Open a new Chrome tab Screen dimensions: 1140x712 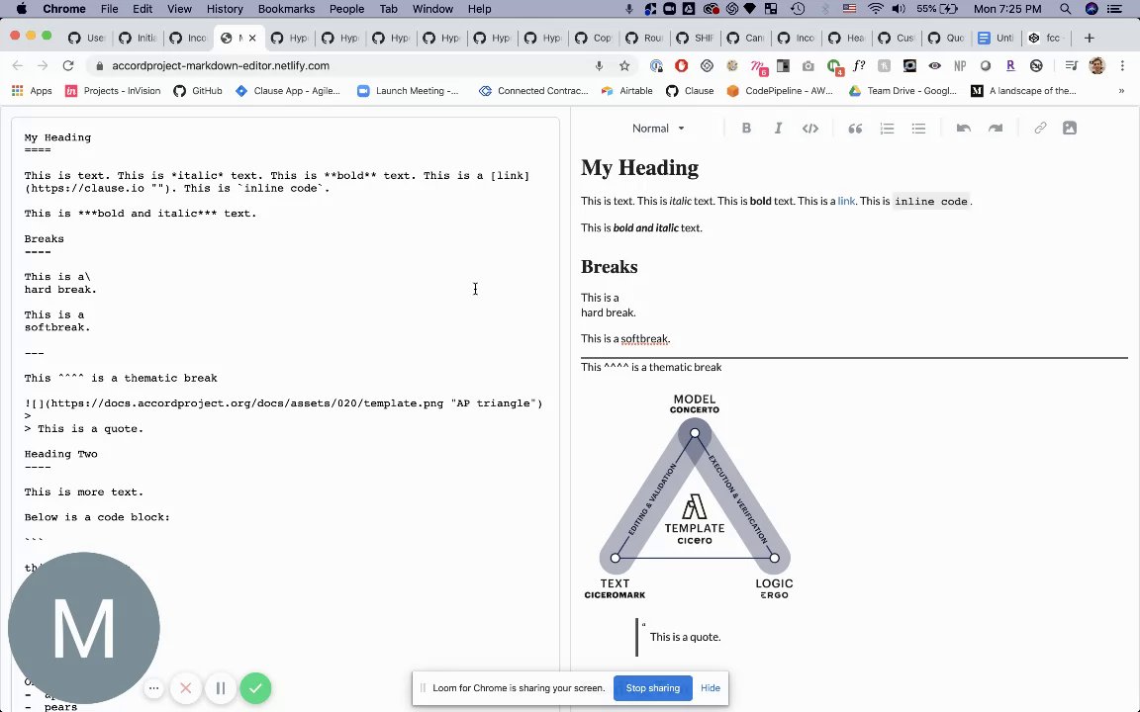click(1089, 38)
